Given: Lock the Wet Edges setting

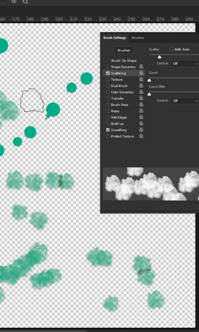Looking at the screenshot, I should pyautogui.click(x=141, y=118).
